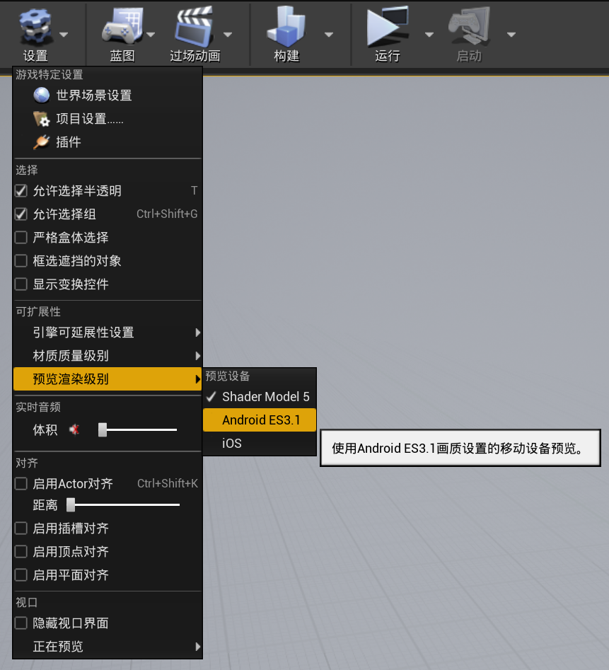Enable the 严格盒体选择 checkbox

[21, 238]
